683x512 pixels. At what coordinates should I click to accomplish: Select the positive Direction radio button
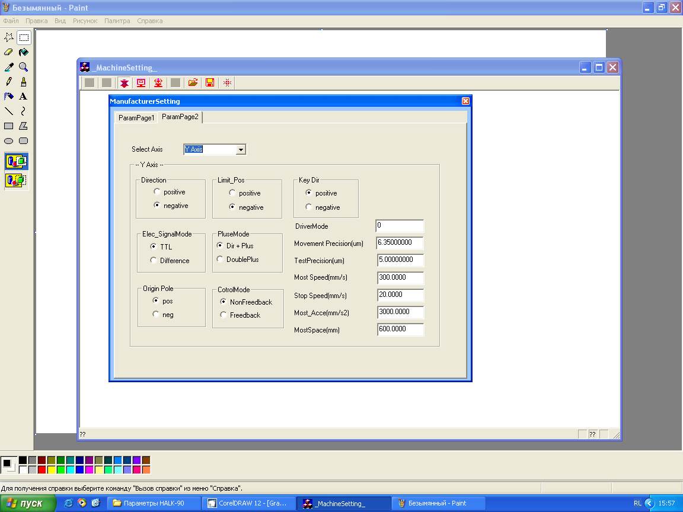157,192
